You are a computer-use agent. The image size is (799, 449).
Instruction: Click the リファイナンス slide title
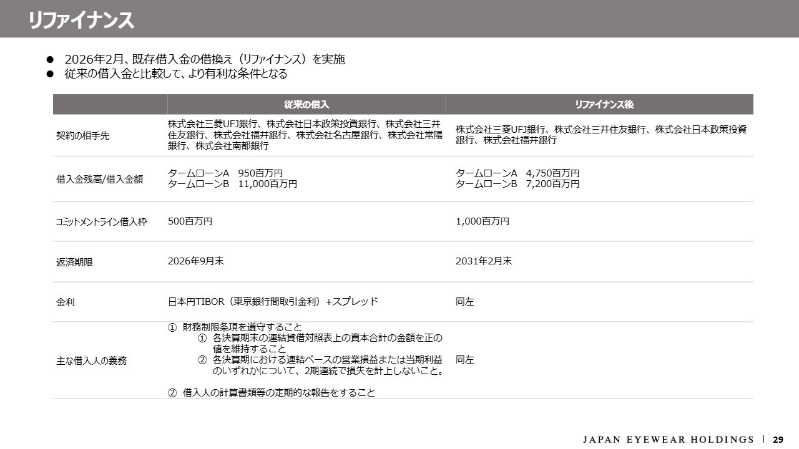click(x=81, y=20)
